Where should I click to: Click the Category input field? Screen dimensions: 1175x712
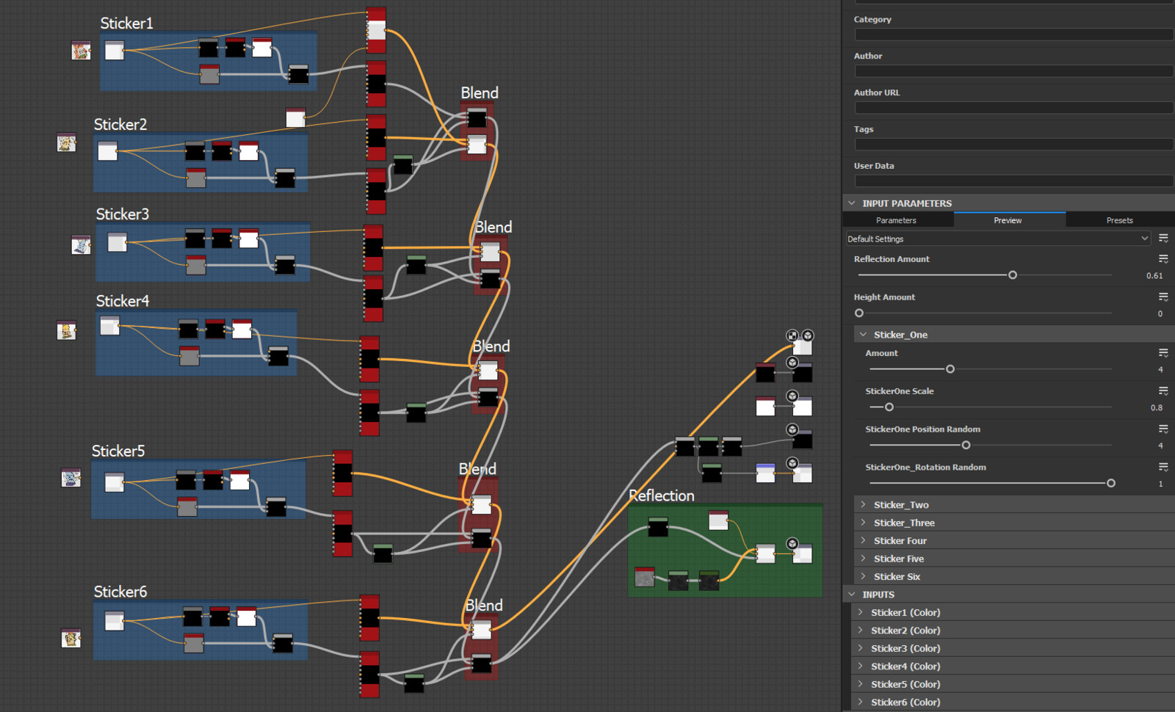[x=1014, y=34]
